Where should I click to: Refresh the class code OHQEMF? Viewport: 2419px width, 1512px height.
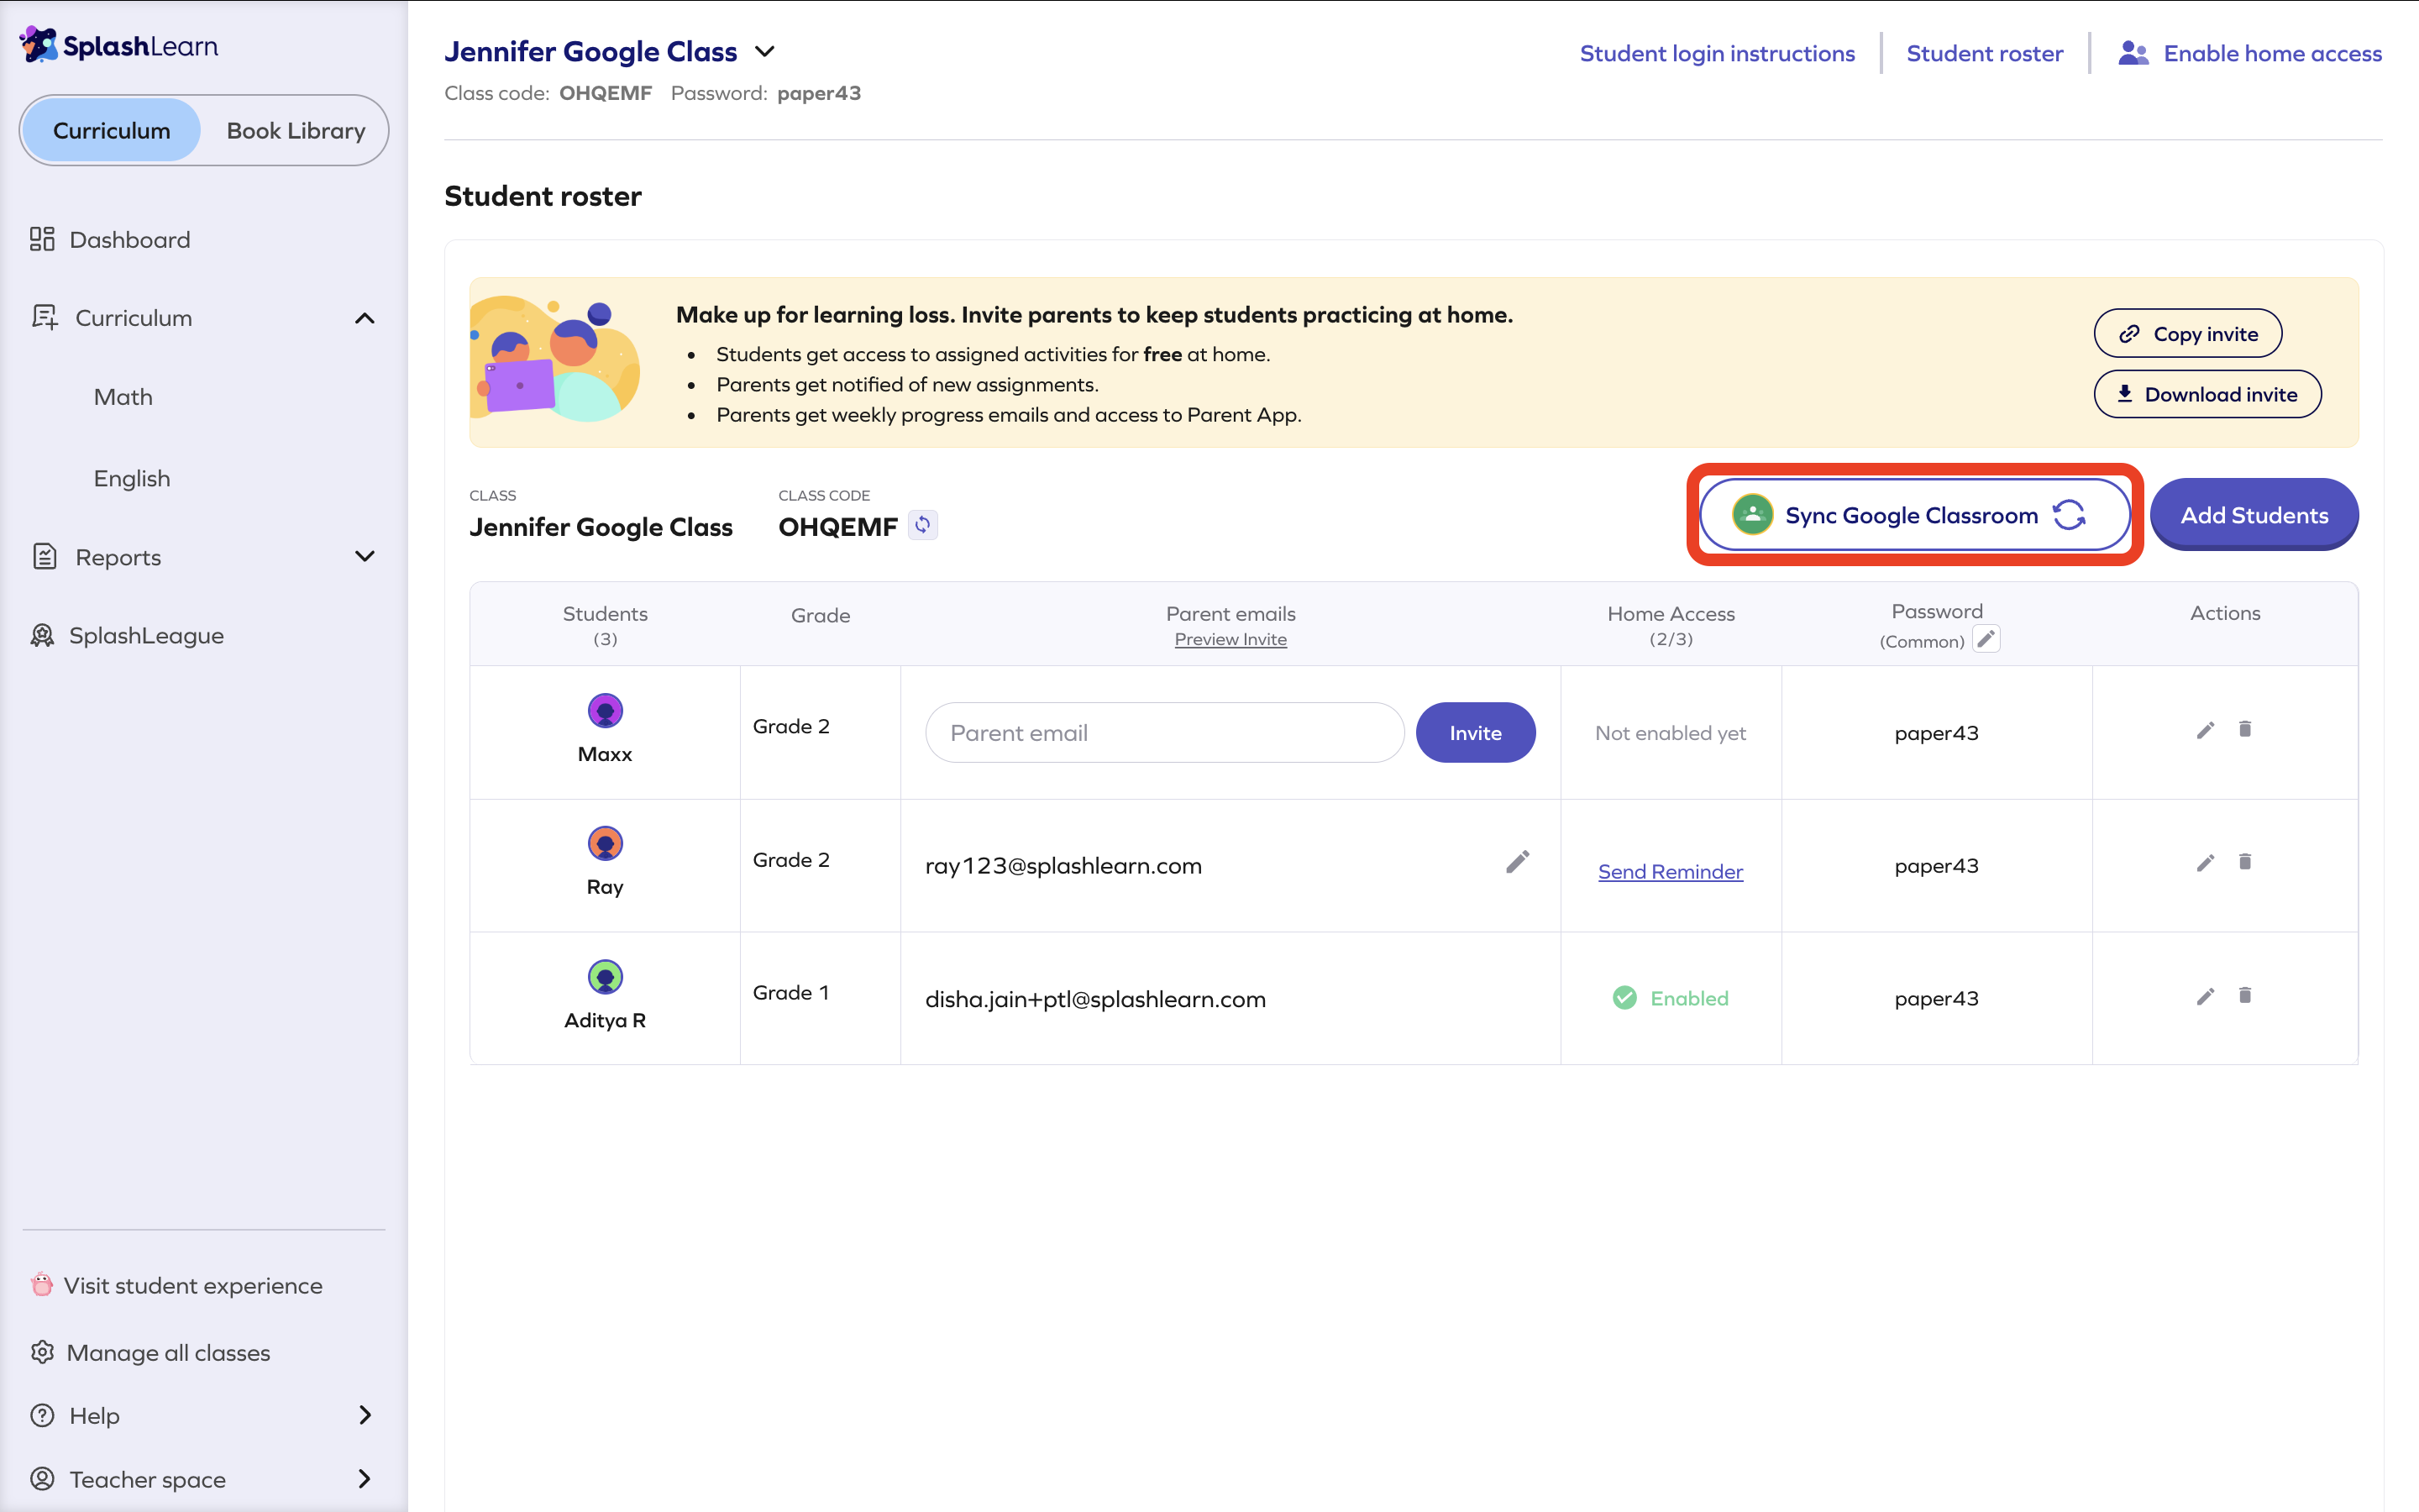[922, 524]
